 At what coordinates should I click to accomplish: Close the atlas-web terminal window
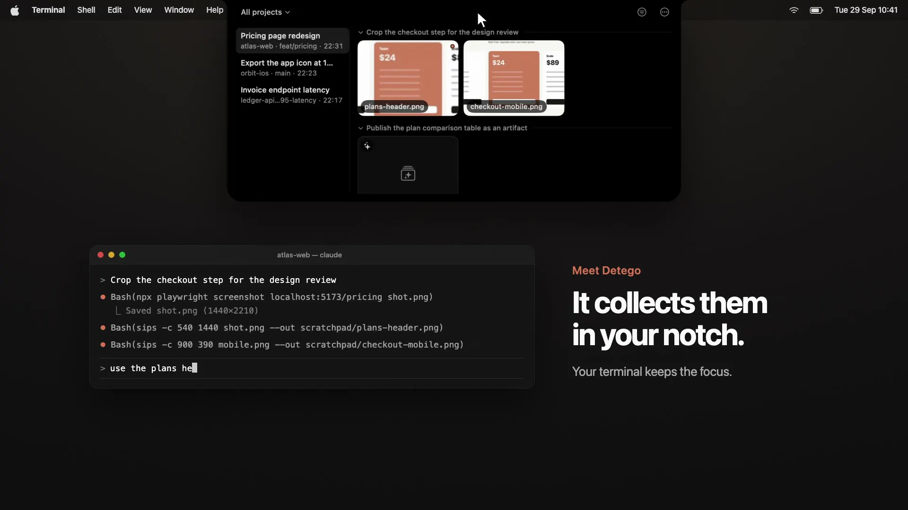[x=100, y=255]
